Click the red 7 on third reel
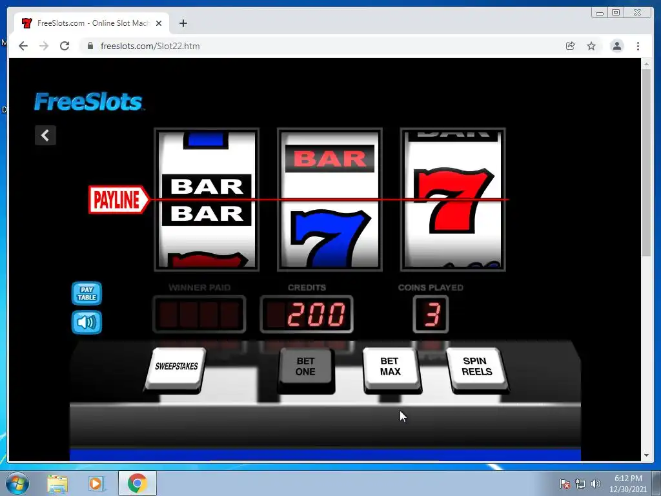661x496 pixels. 453,200
